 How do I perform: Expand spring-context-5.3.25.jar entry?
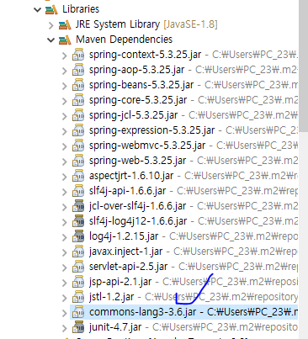(65, 56)
